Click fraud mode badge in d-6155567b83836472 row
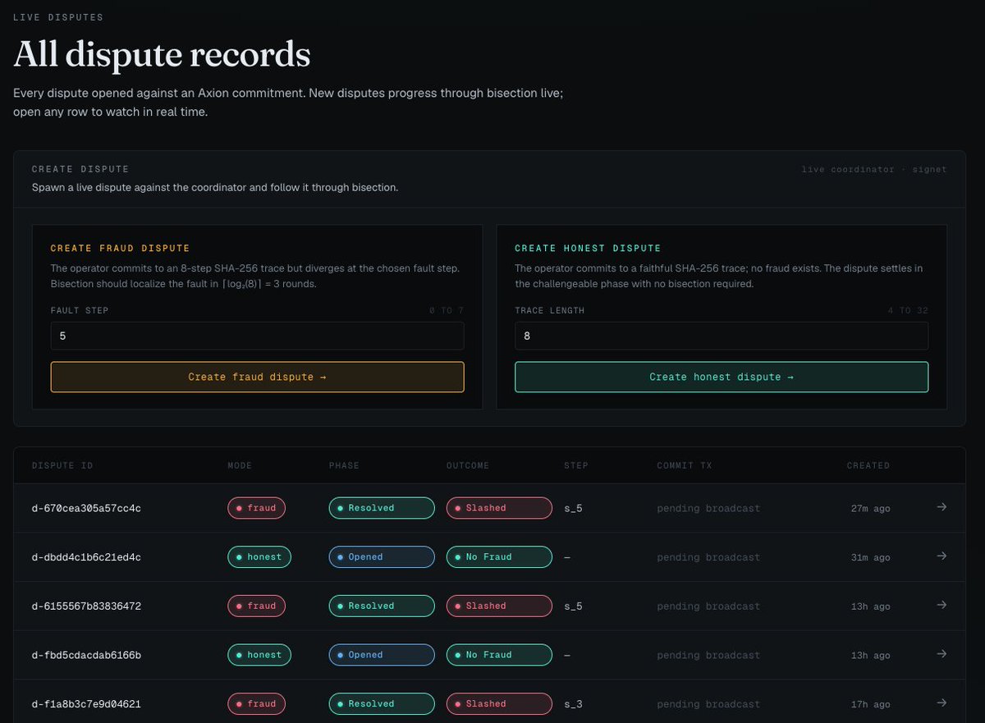Viewport: 985px width, 723px height. (256, 606)
